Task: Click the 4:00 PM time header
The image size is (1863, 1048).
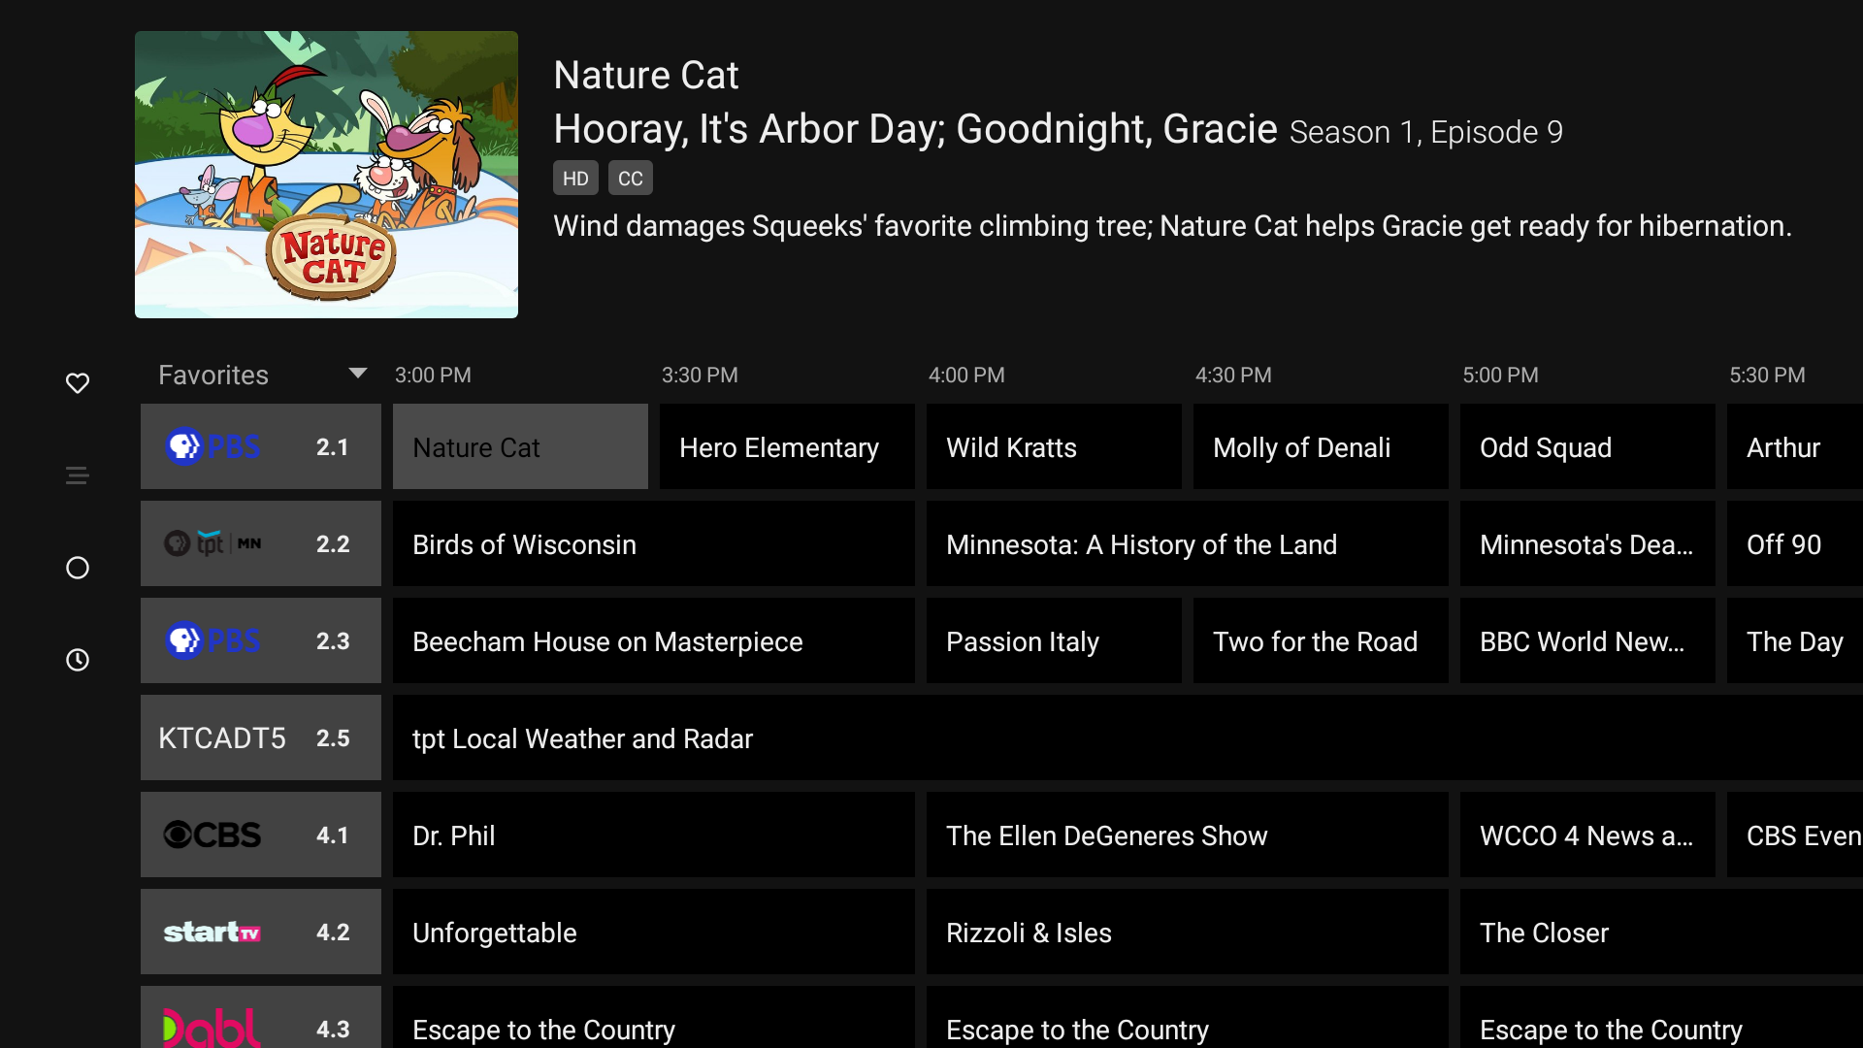Action: 966,376
